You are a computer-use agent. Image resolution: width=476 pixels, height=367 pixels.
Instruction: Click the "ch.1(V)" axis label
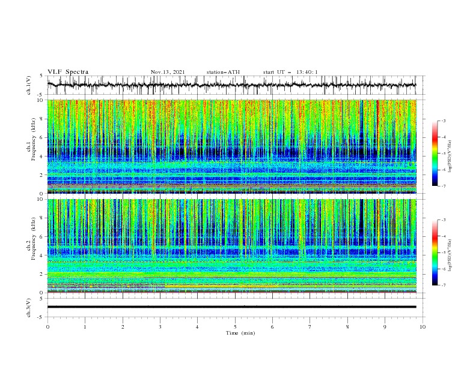click(x=29, y=85)
